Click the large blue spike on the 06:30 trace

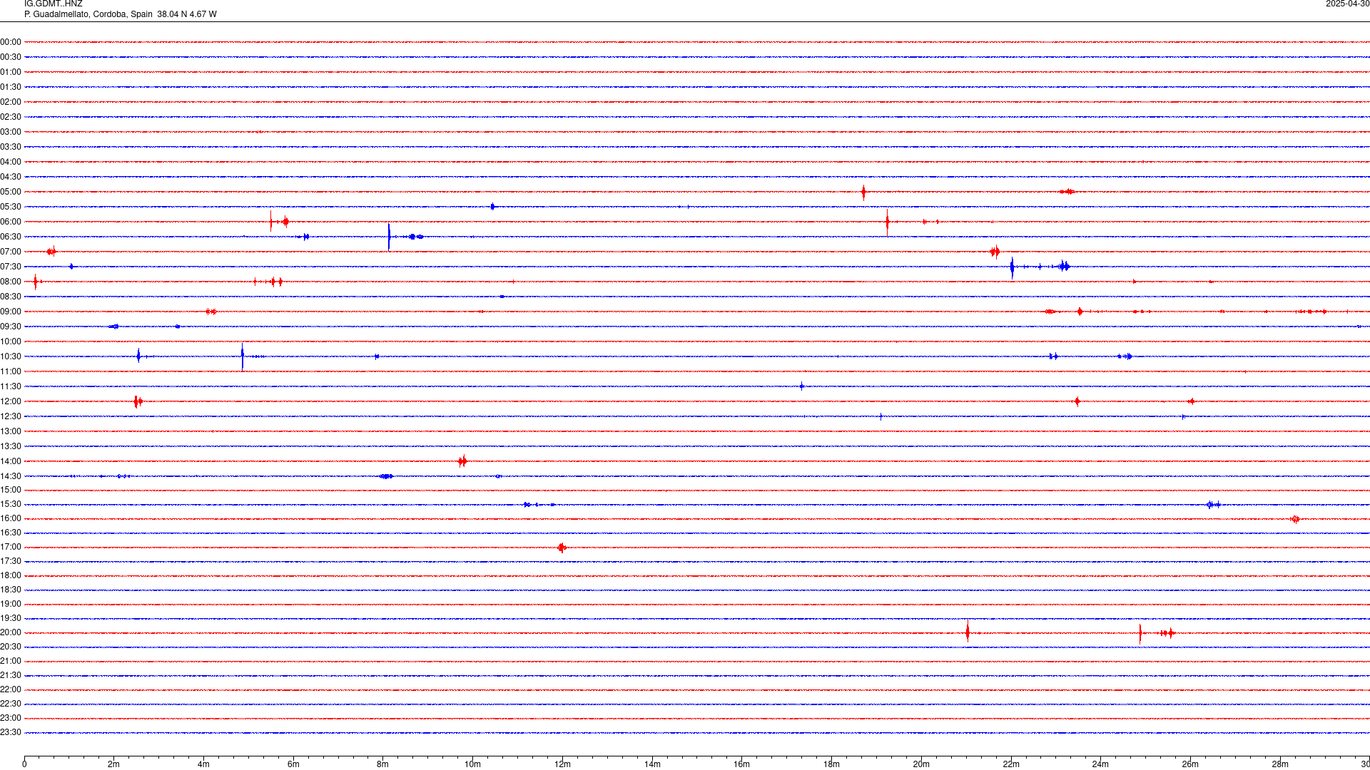[x=389, y=237]
